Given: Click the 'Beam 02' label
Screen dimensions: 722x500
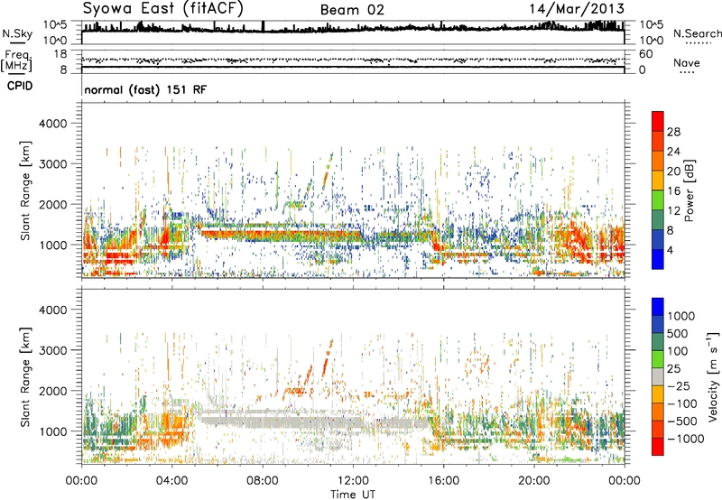Looking at the screenshot, I should pyautogui.click(x=352, y=10).
